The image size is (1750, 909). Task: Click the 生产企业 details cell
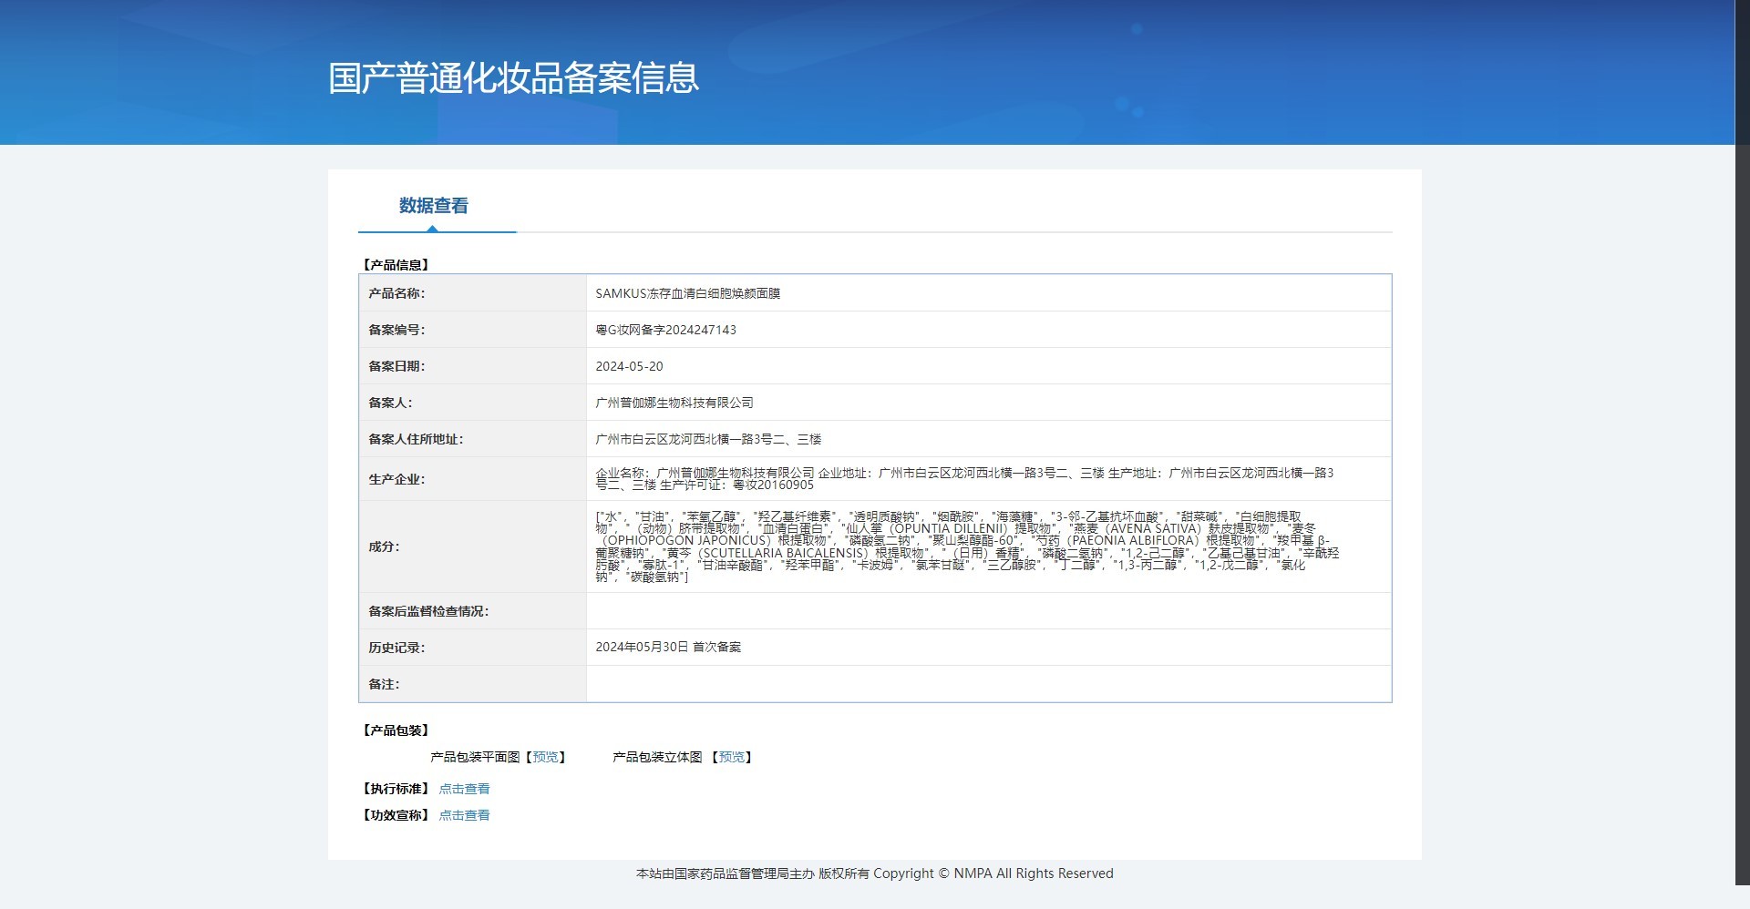point(988,479)
